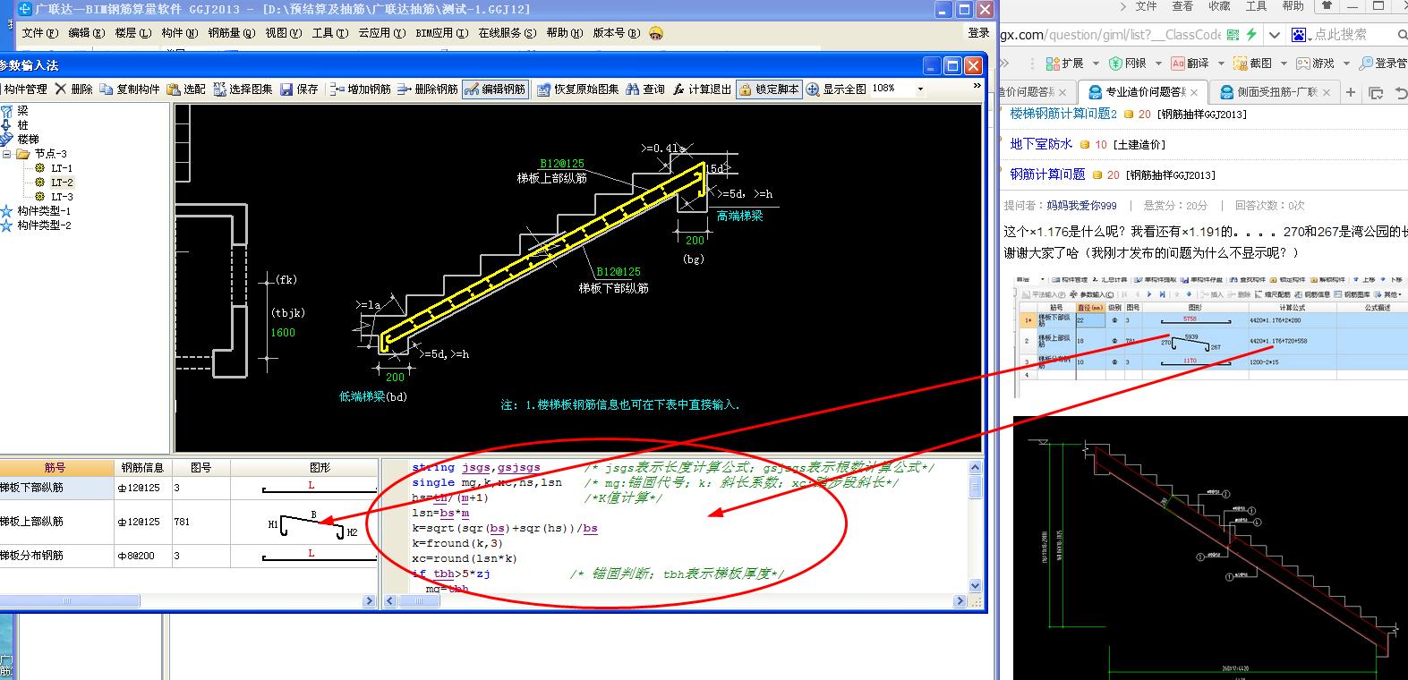Toggle the 编辑钢筋 edit rebar tool

494,89
